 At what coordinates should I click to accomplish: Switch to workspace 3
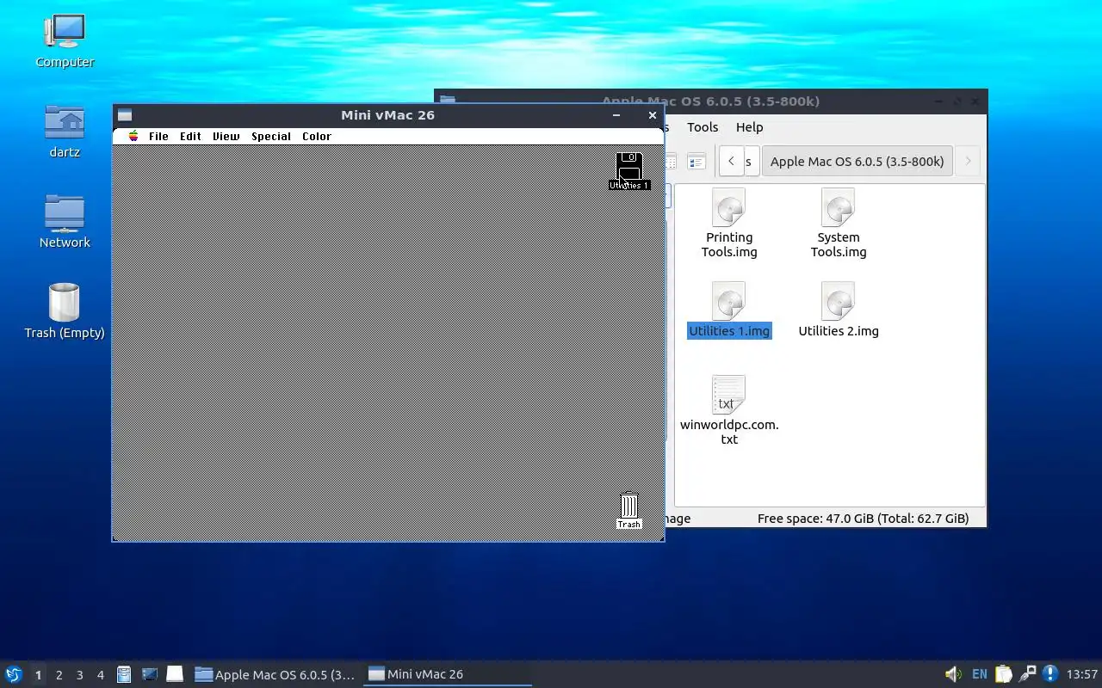pos(79,674)
